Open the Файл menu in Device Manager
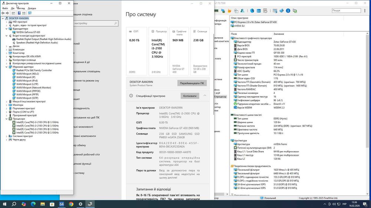Image resolution: width=371 pixels, height=208 pixels. (x=5, y=8)
